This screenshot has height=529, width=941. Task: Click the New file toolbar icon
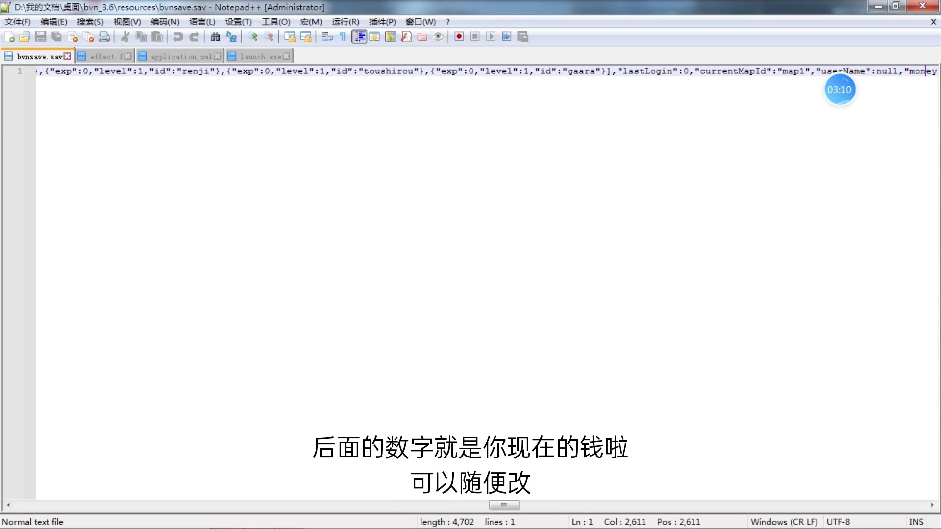tap(9, 37)
